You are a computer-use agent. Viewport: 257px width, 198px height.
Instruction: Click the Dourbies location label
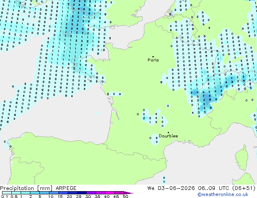pyautogui.click(x=168, y=136)
